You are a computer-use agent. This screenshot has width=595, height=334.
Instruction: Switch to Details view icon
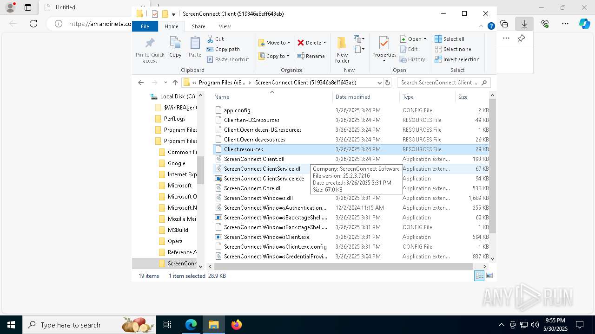point(479,276)
